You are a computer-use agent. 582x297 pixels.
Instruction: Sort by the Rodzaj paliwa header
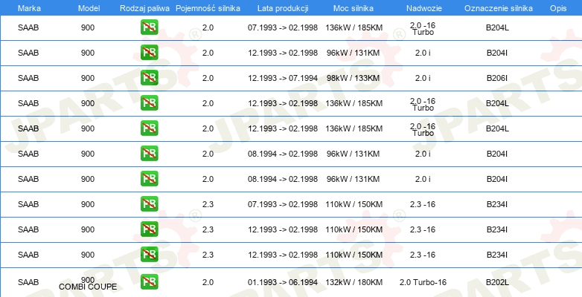point(145,8)
